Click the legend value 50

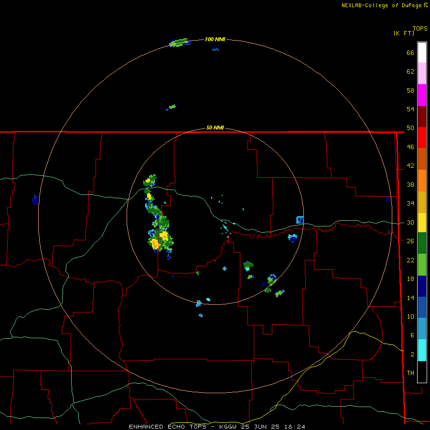[410, 128]
